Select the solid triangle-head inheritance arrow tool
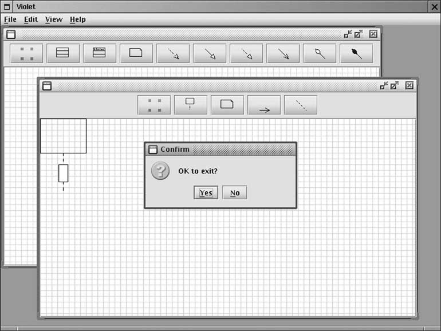441x331 pixels. (210, 53)
